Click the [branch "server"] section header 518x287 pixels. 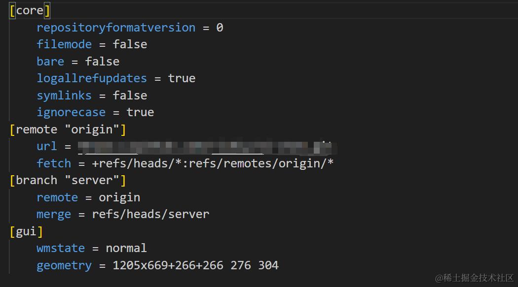point(68,181)
